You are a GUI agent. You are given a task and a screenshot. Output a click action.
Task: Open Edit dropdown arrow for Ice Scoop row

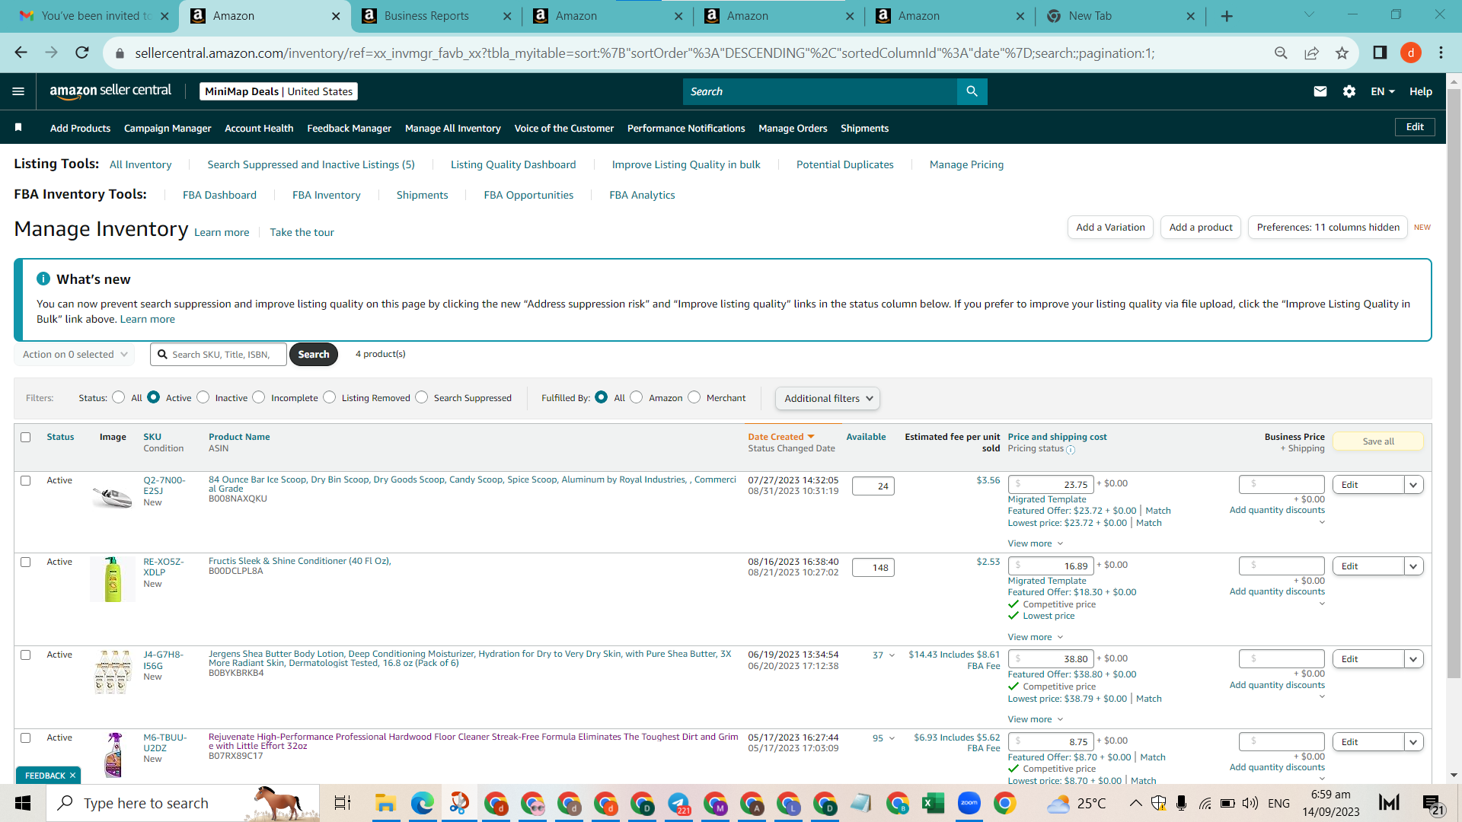(1414, 485)
